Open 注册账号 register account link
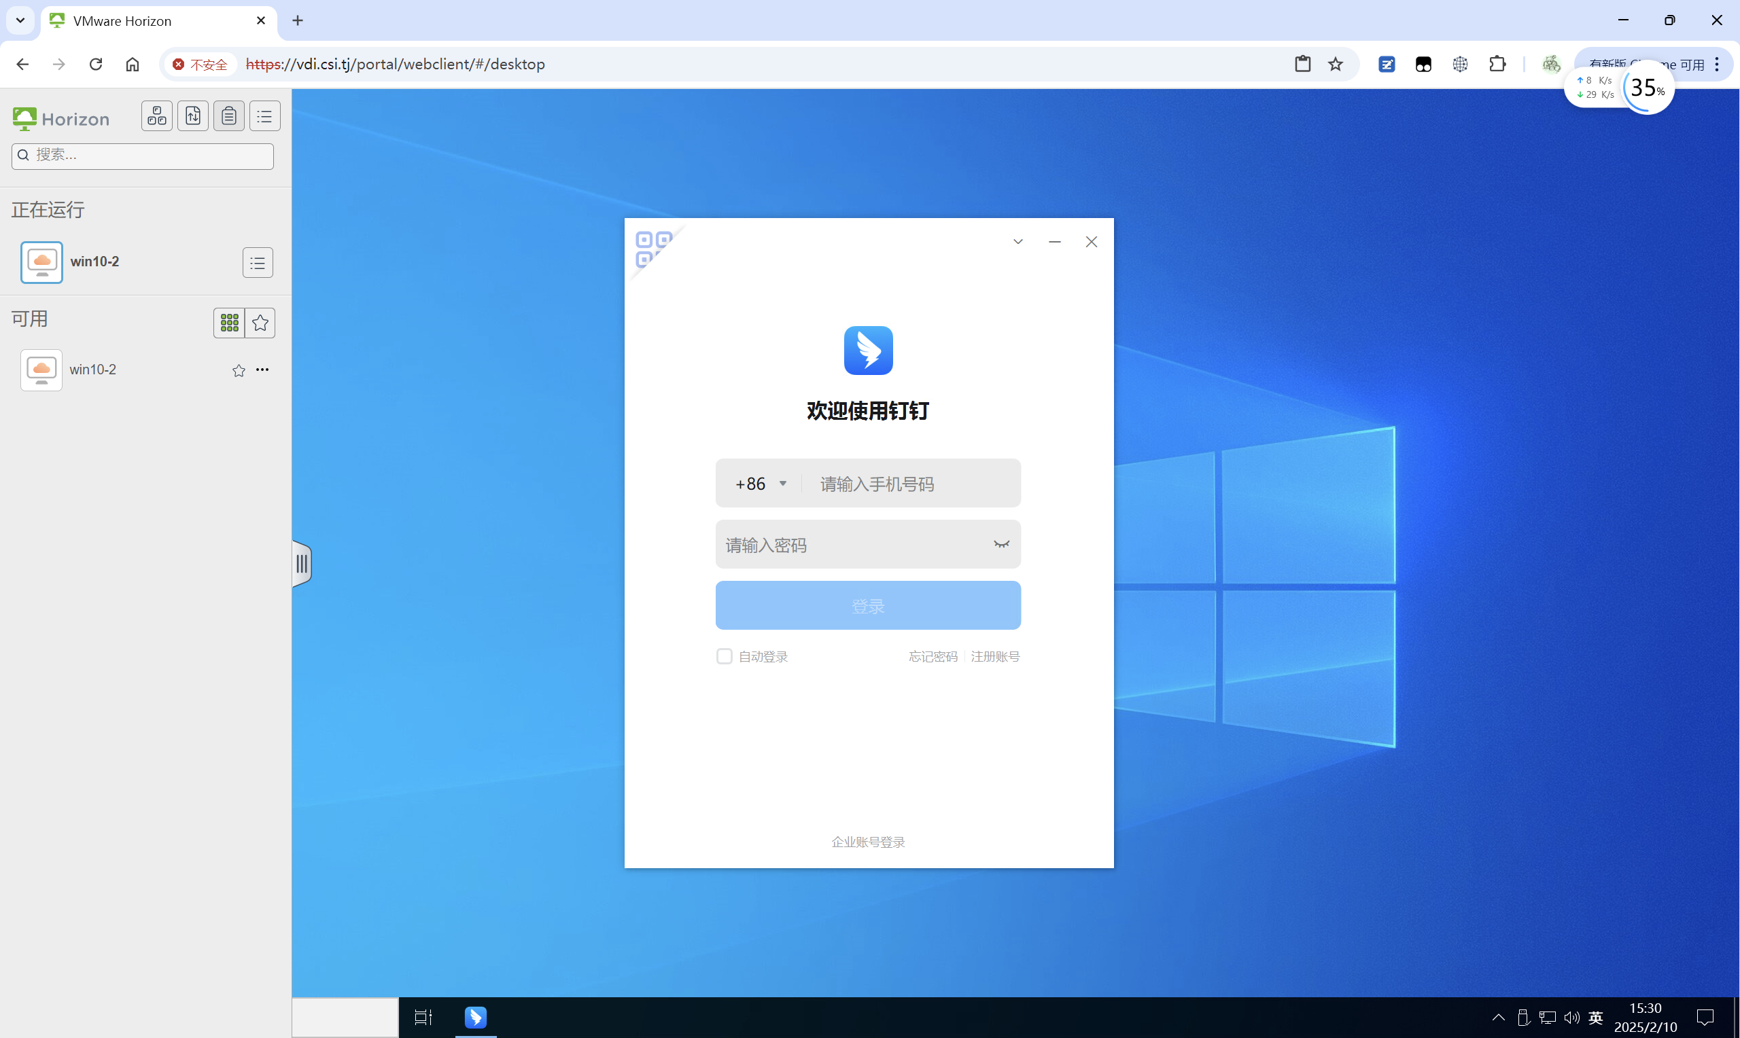Viewport: 1740px width, 1038px height. pos(995,656)
